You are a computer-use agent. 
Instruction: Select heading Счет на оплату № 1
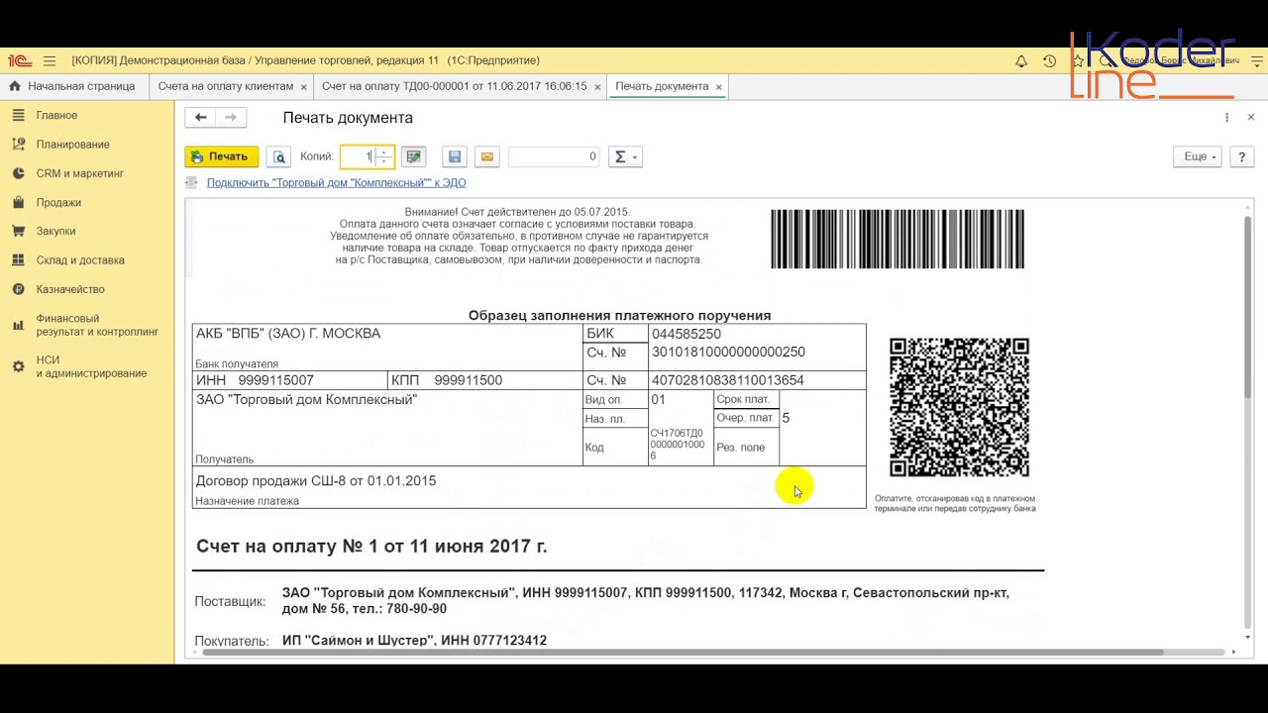371,547
